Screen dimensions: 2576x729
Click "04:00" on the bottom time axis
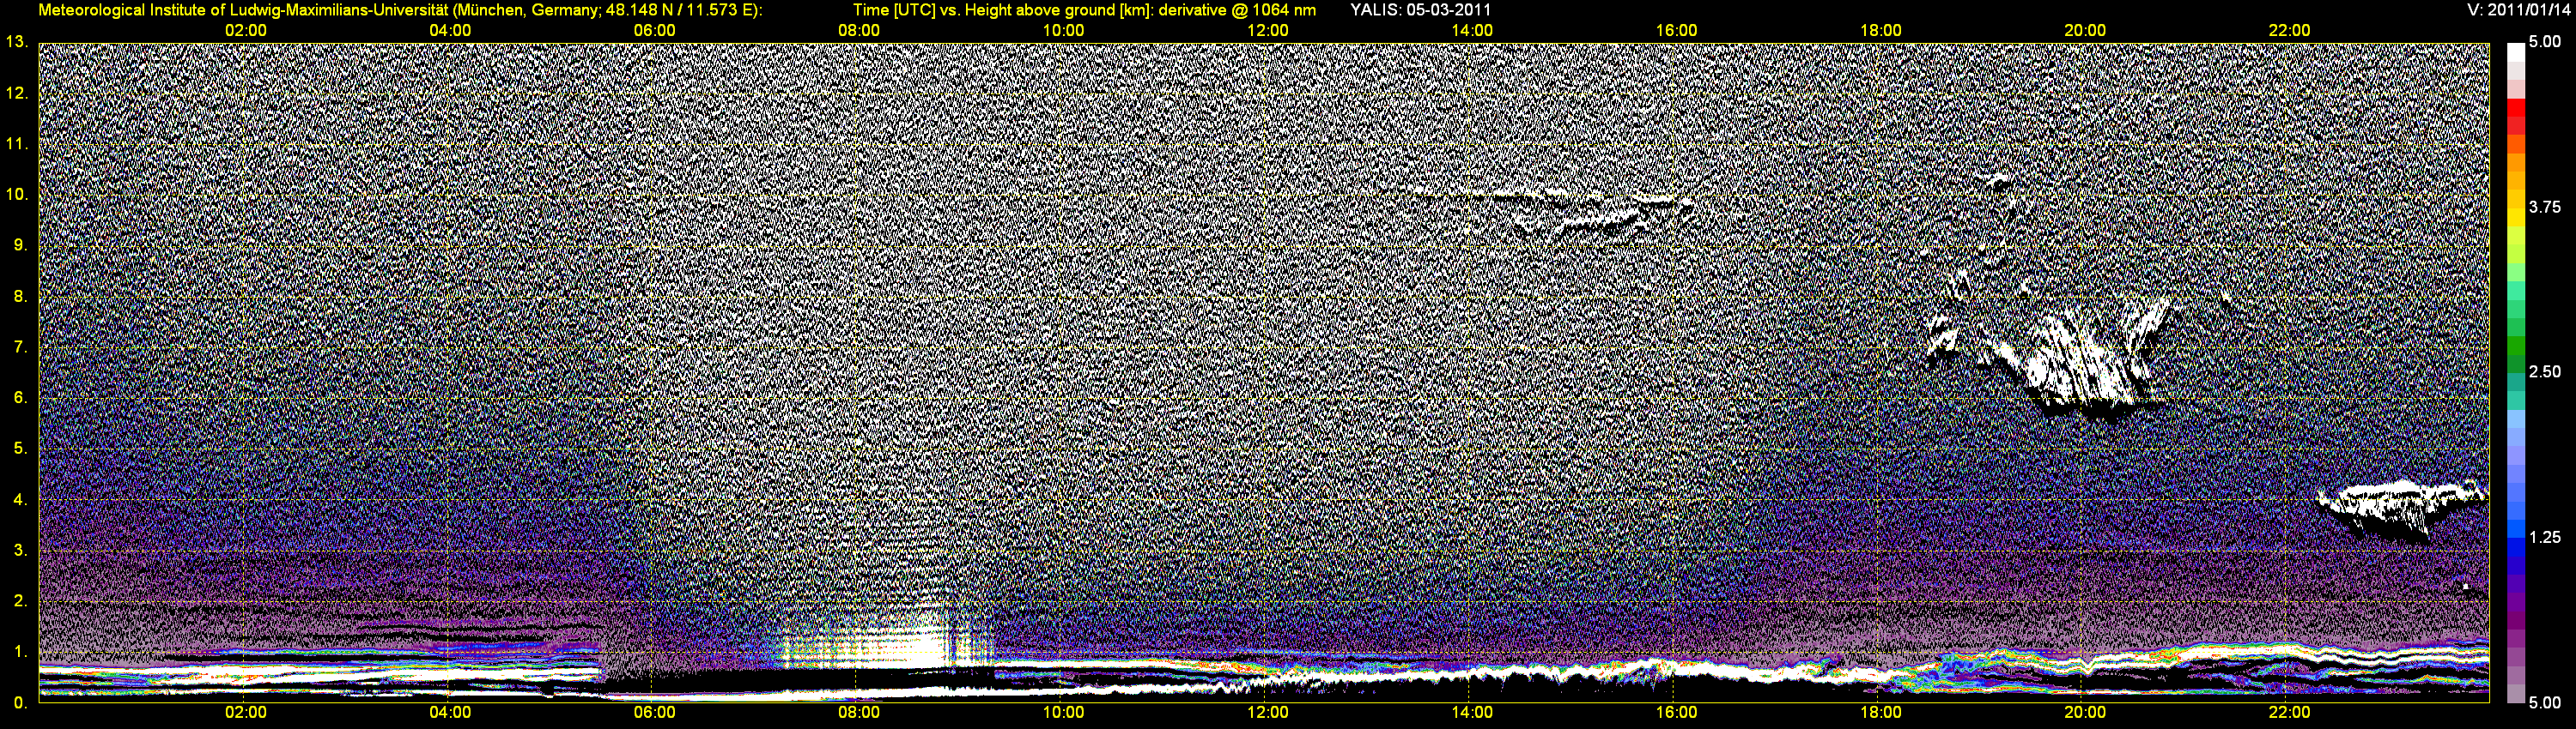click(x=450, y=712)
